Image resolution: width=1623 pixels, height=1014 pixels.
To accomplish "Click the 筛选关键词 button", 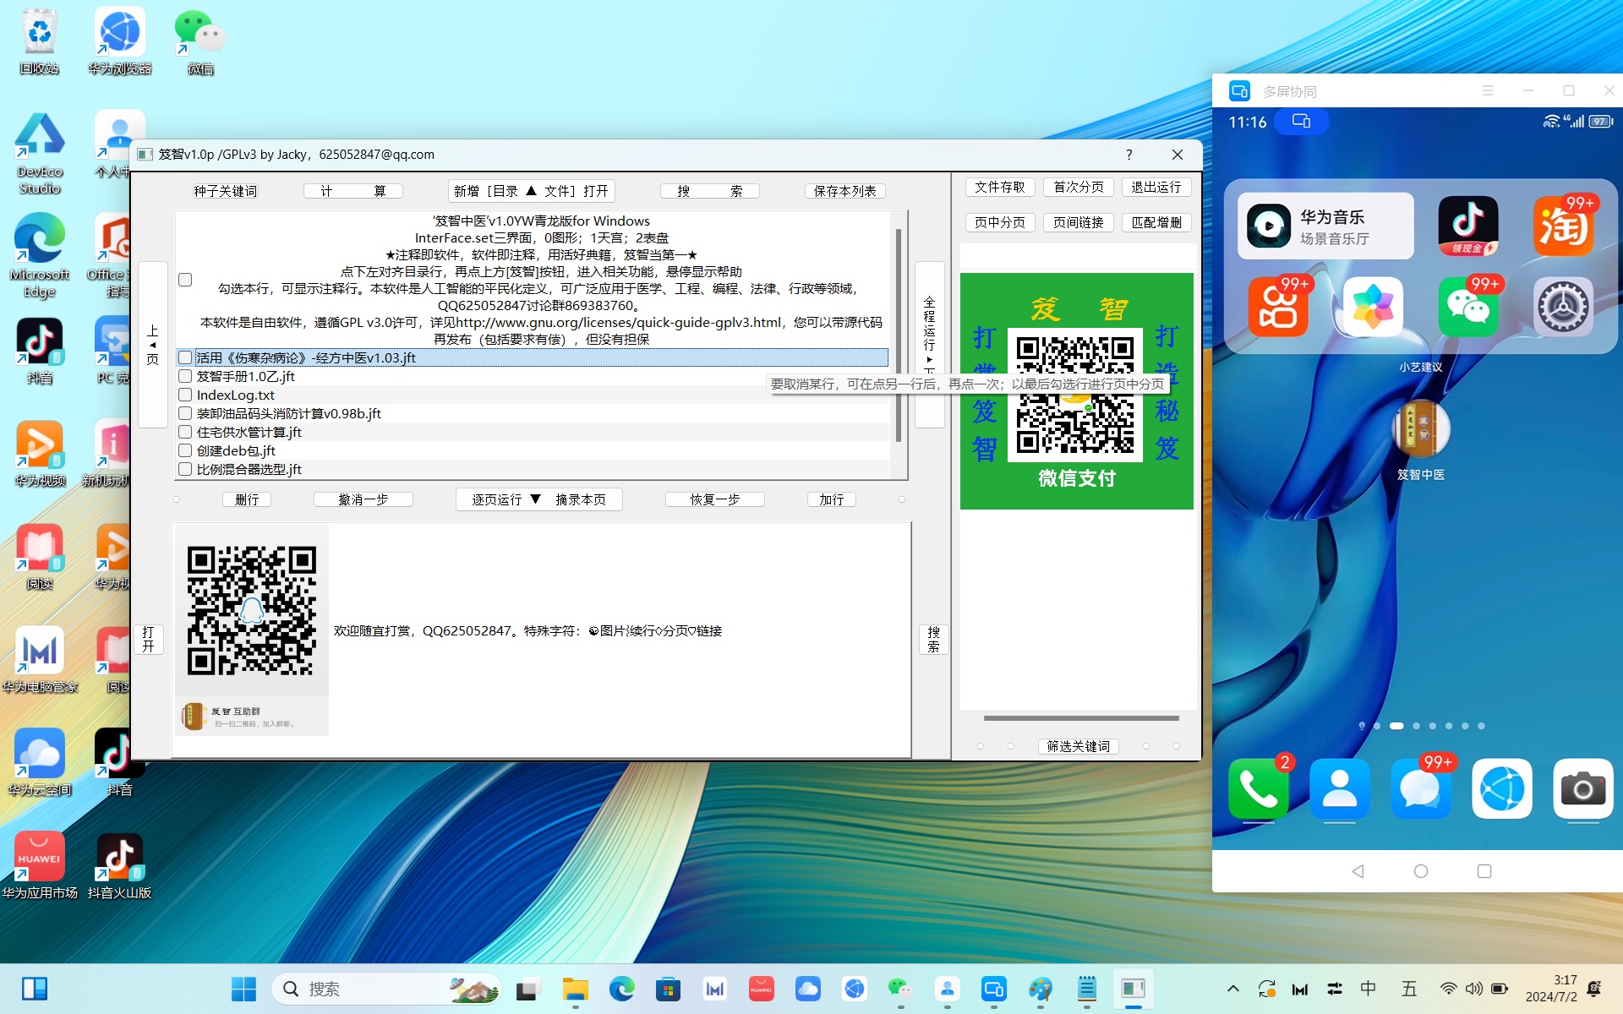I will point(1079,746).
